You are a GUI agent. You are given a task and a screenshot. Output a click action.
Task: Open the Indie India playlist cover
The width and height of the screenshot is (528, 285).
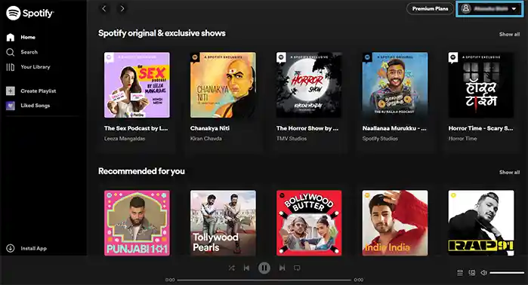[395, 223]
